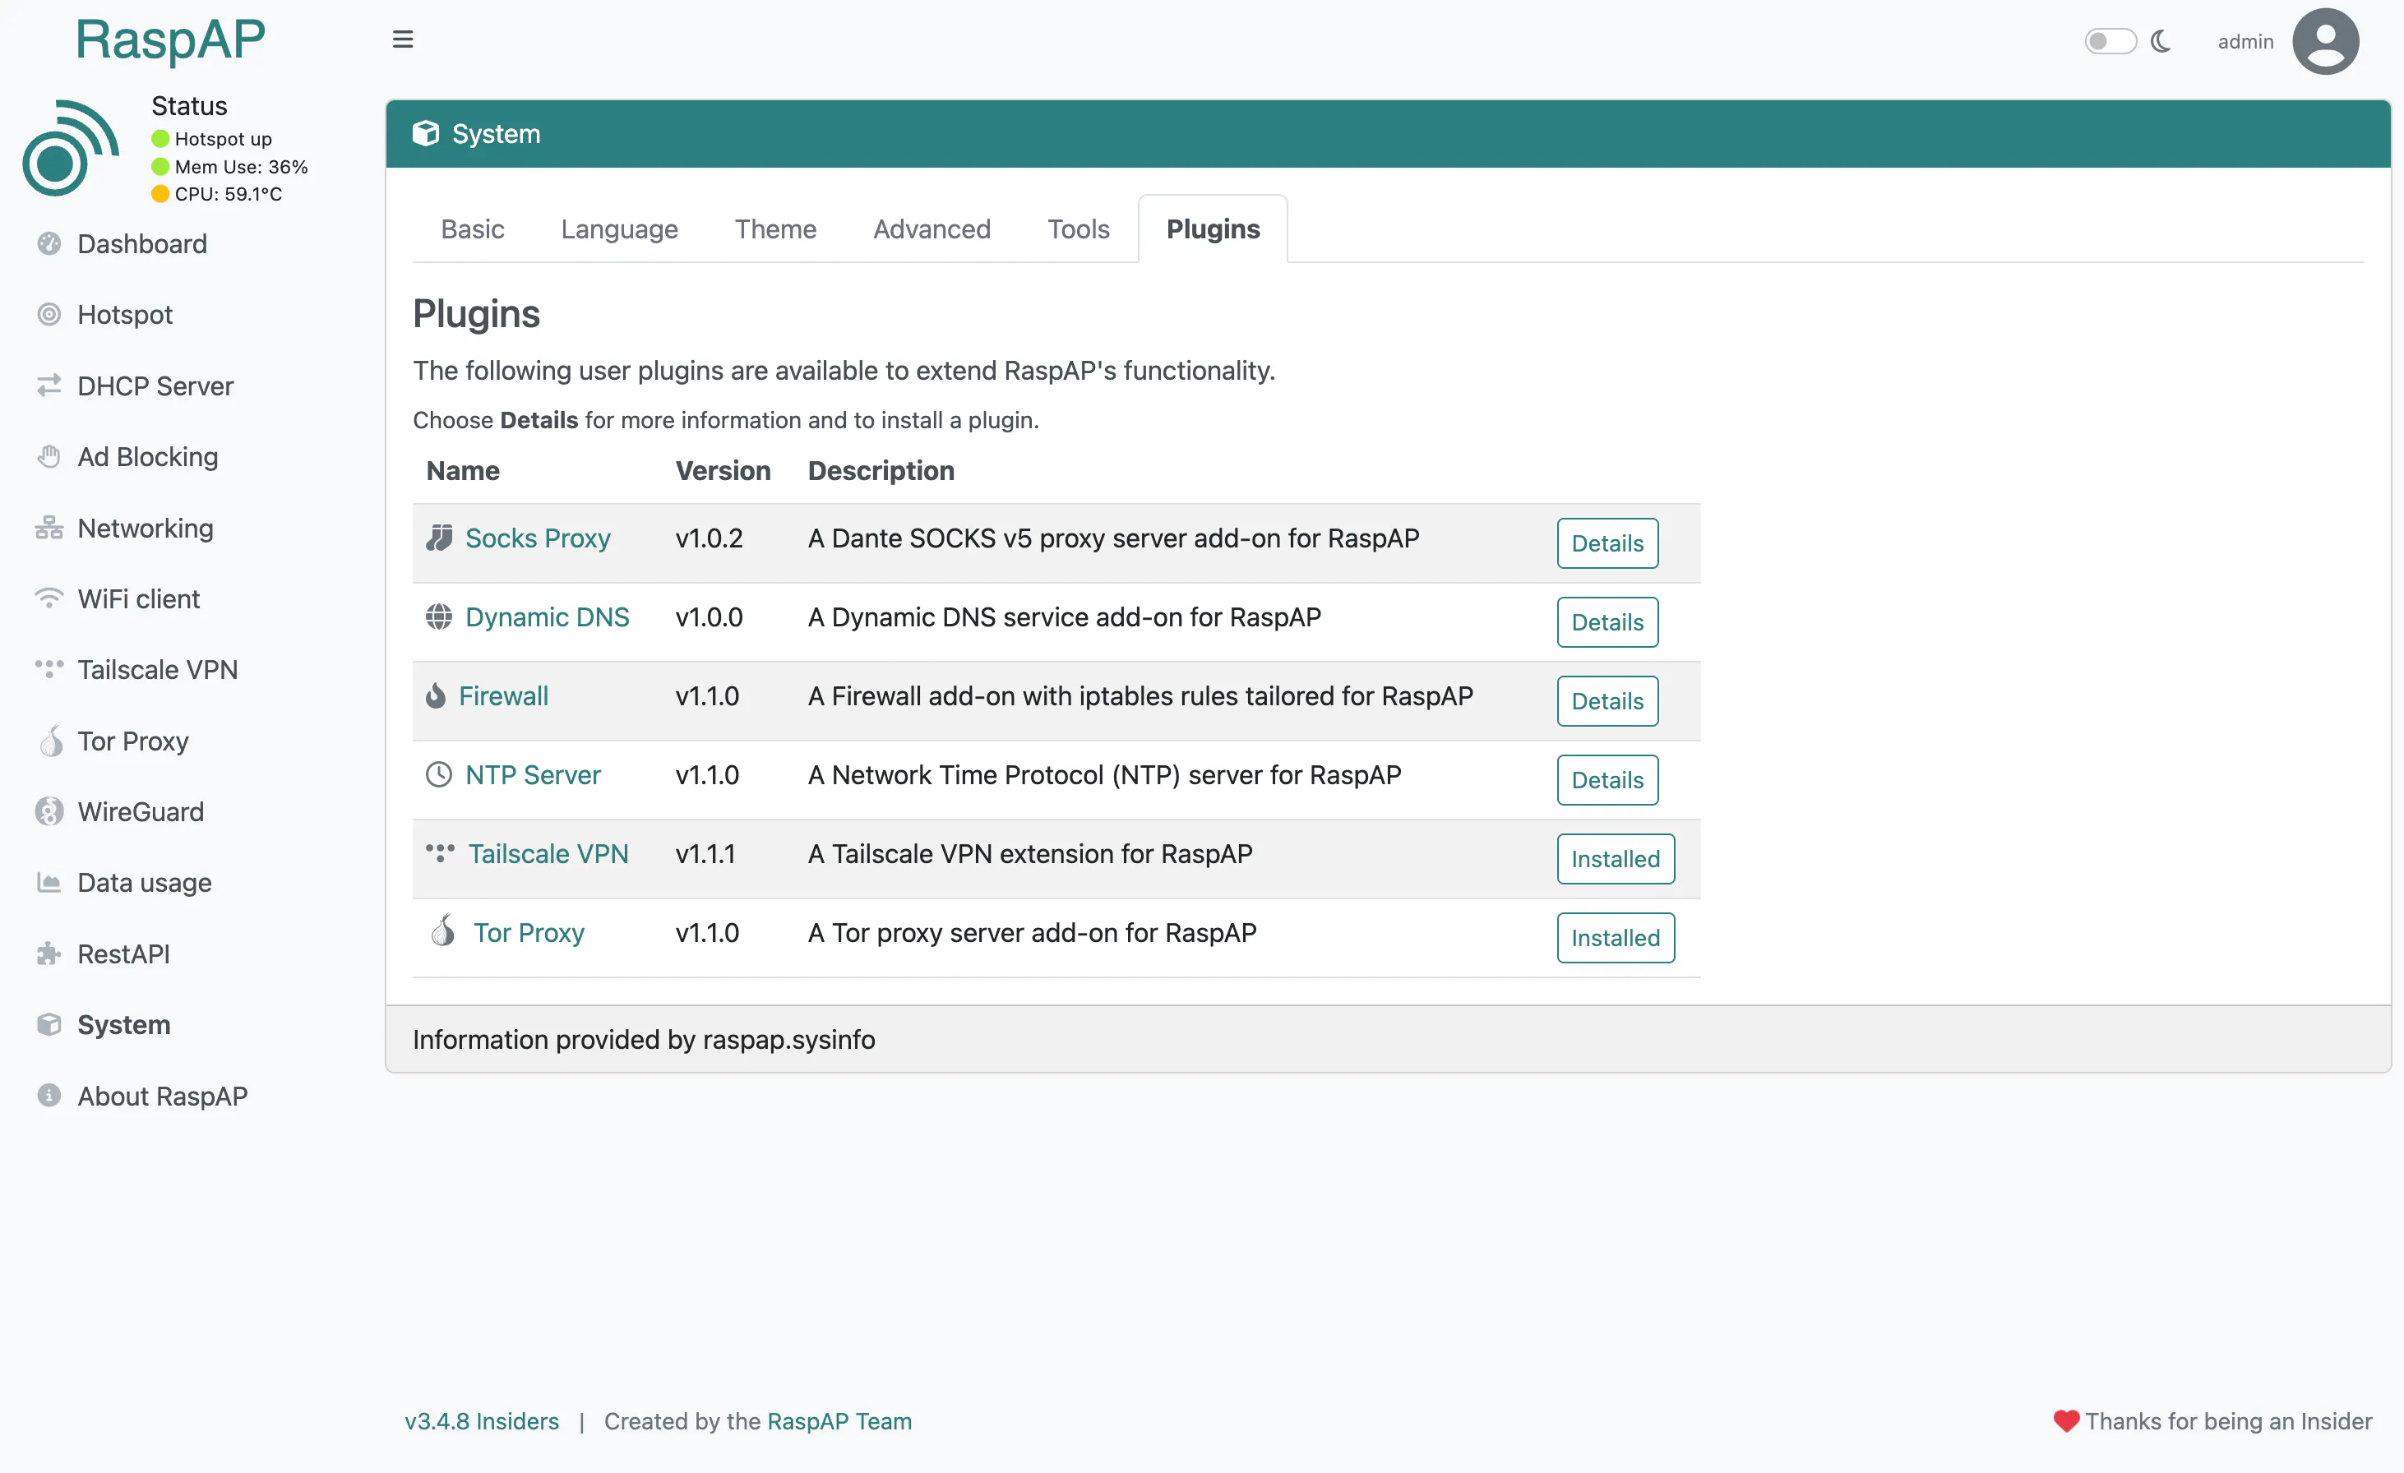Open the Theme tab

point(775,229)
